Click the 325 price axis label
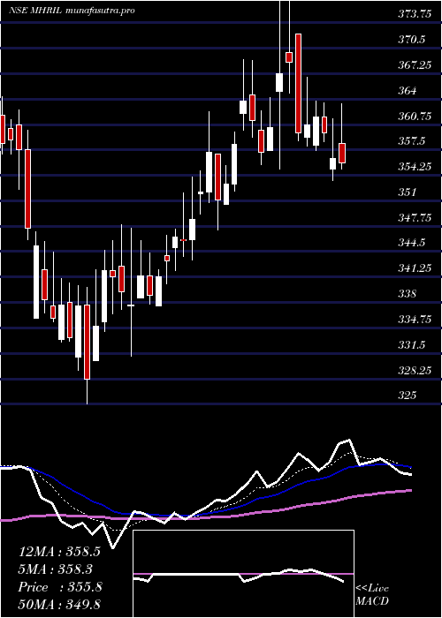The image size is (442, 618). pos(407,396)
